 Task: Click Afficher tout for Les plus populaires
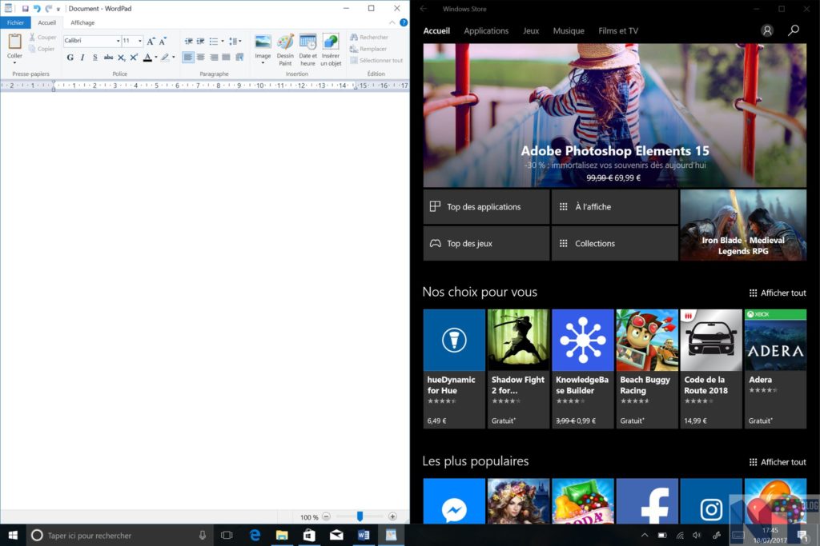778,462
